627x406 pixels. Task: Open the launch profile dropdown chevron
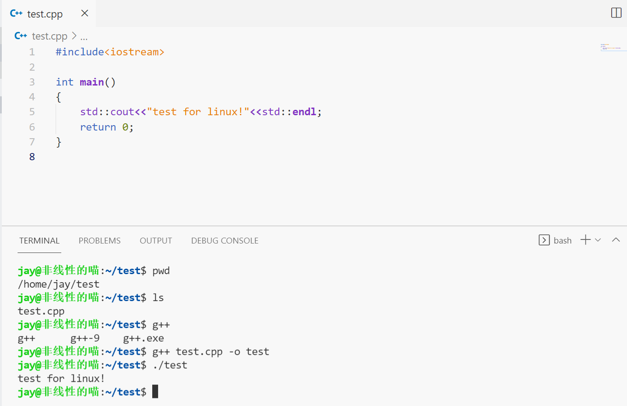(598, 240)
